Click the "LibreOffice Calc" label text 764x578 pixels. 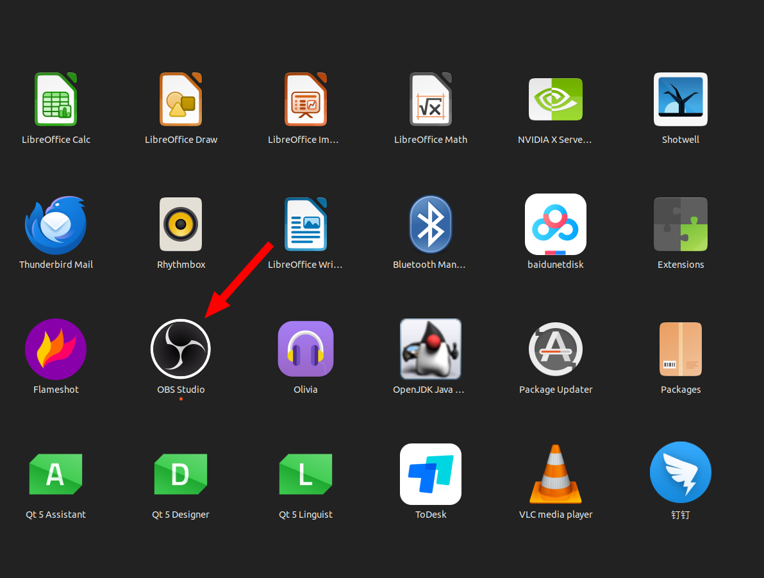click(x=56, y=140)
